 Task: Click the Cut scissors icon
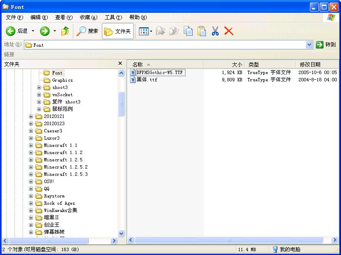tap(215, 31)
